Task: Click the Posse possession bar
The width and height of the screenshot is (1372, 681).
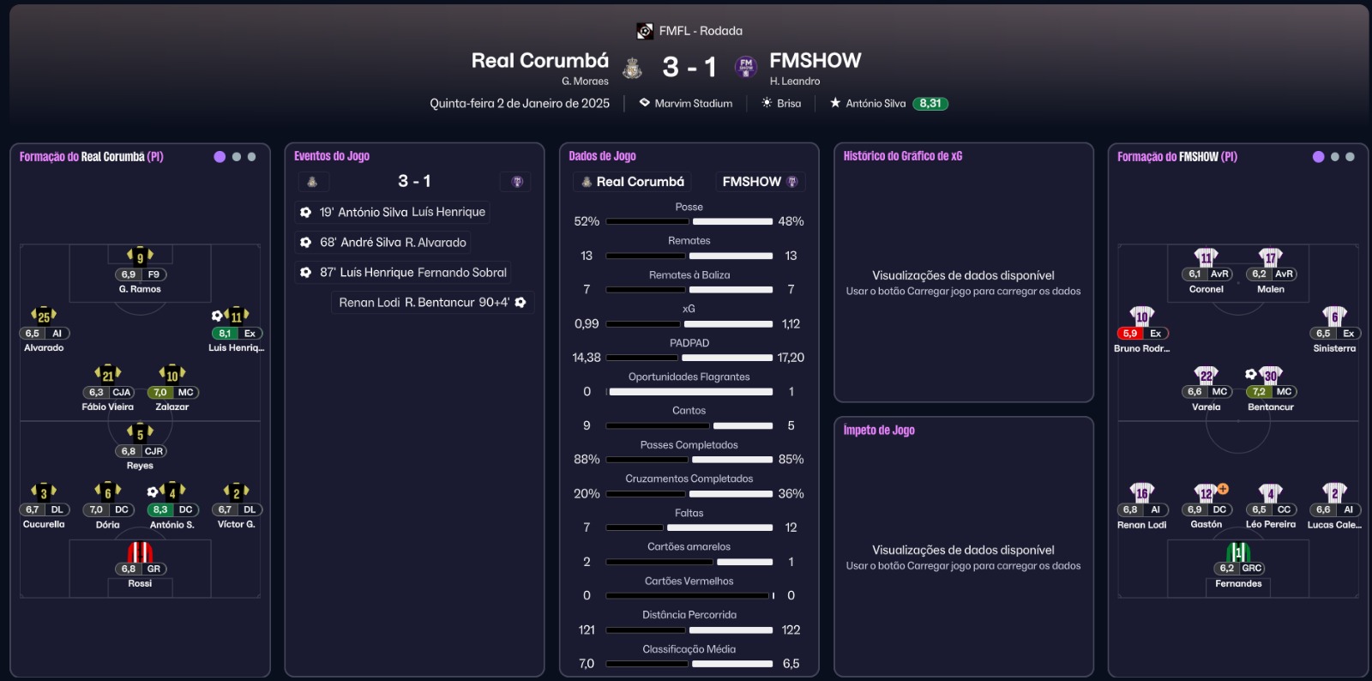Action: click(689, 221)
